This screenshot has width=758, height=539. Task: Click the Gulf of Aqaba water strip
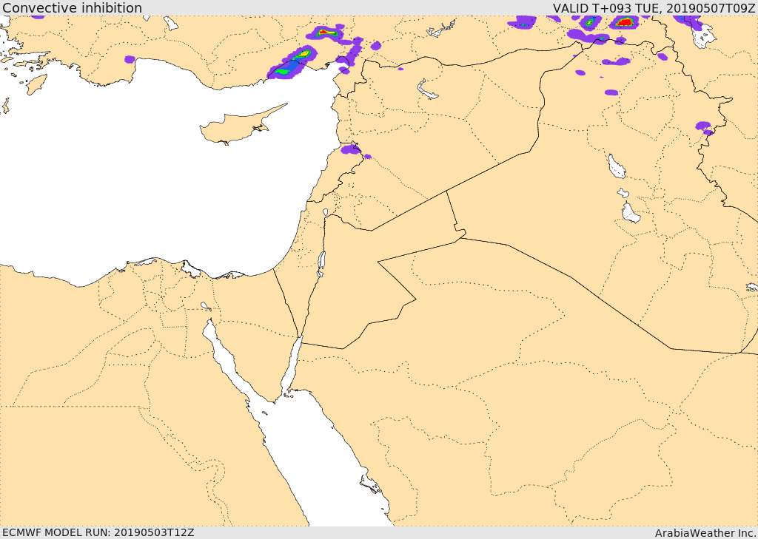point(292,365)
